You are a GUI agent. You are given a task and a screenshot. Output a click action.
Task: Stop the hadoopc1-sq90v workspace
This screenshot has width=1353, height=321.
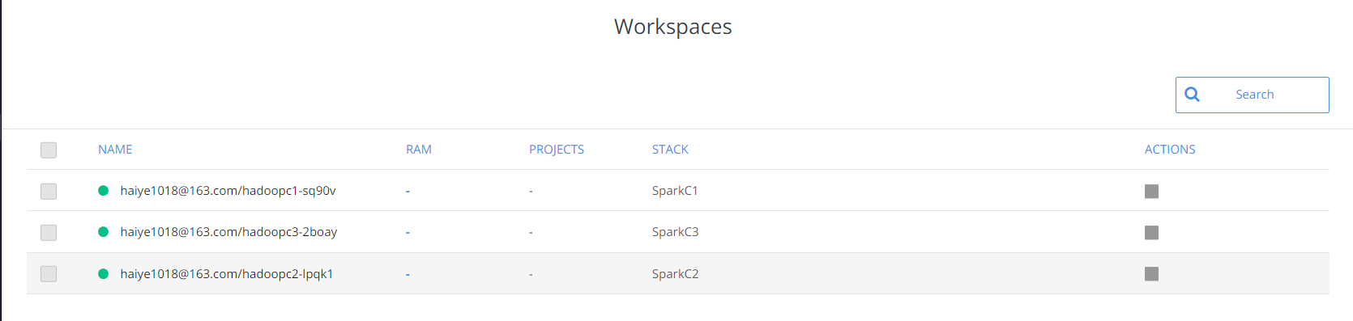pos(1151,191)
